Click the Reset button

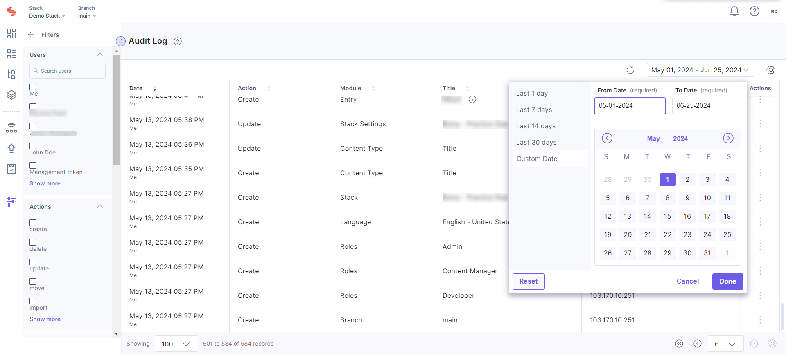529,281
